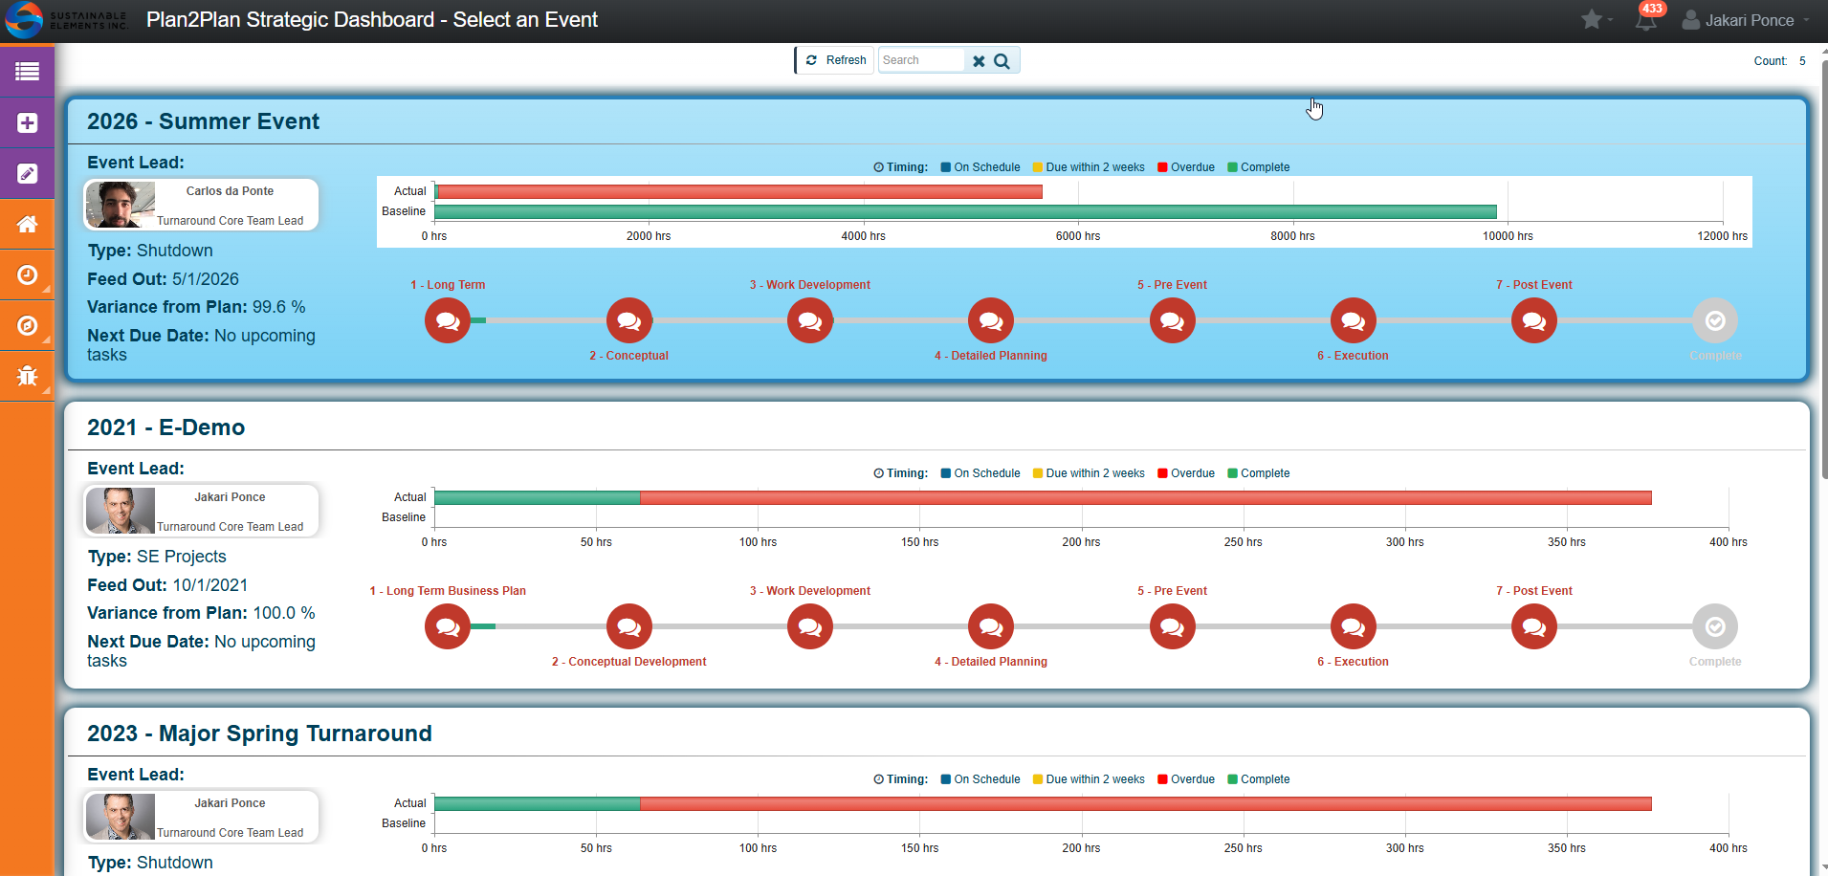This screenshot has height=876, width=1828.
Task: Open 2026 Summer Event Execution phase
Action: point(1354,320)
